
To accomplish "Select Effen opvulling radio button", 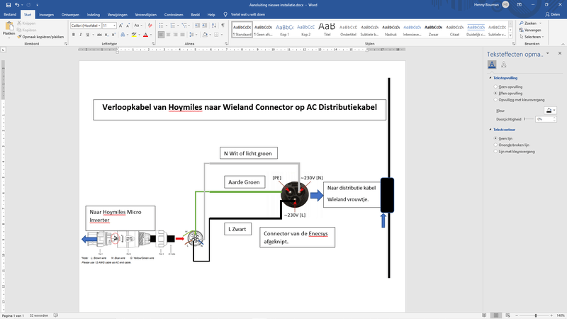I will coord(495,94).
